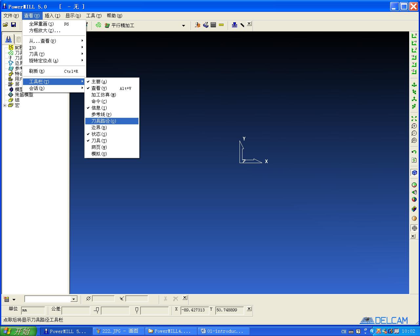This screenshot has height=336, width=420.
Task: Open tool name combo box dropdown
Action: pyautogui.click(x=74, y=299)
